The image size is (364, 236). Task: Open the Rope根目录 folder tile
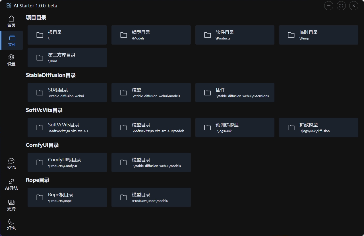pos(67,197)
